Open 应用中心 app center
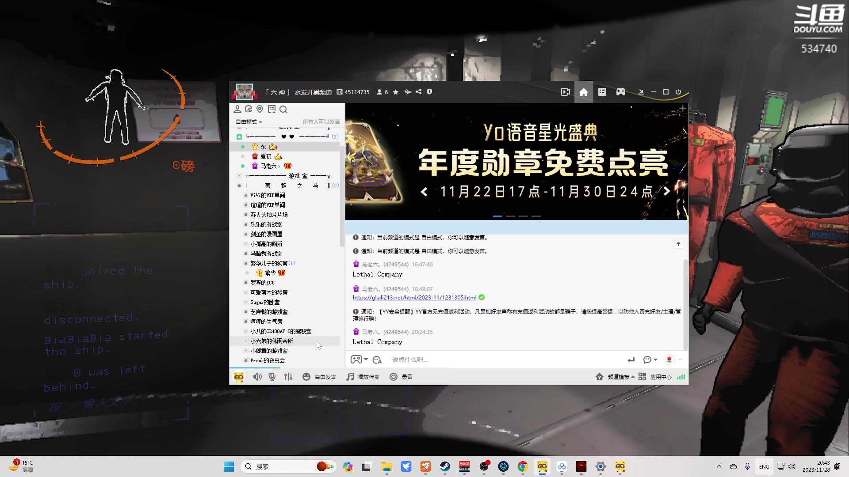 pyautogui.click(x=655, y=377)
